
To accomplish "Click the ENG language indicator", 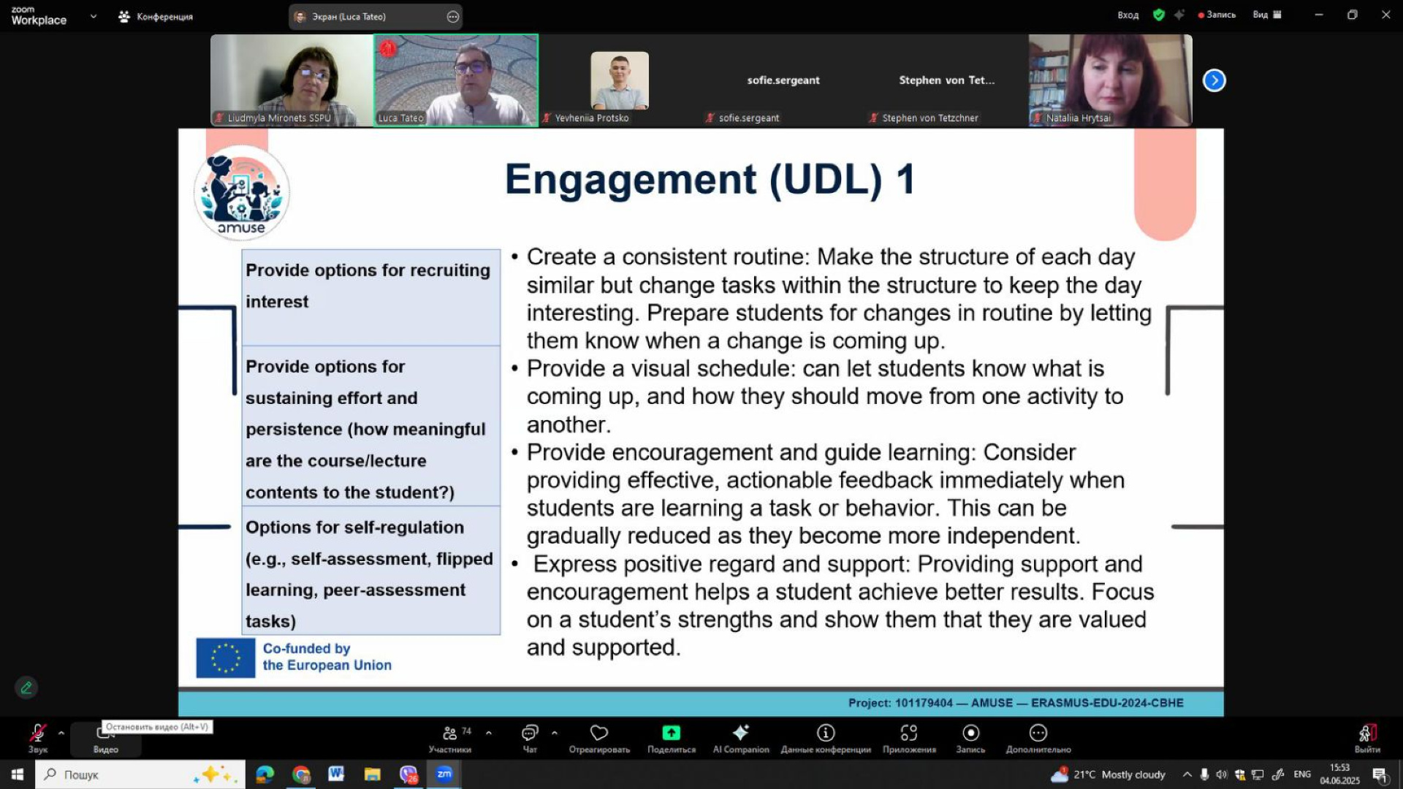I will click(x=1302, y=774).
